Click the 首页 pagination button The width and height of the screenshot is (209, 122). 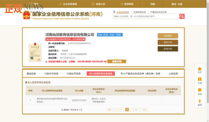109,110
